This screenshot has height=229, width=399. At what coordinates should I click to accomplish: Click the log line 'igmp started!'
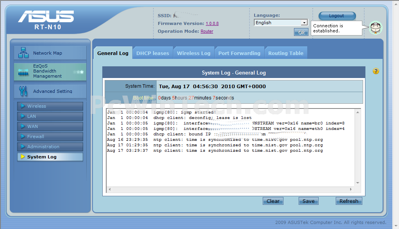click(x=162, y=112)
